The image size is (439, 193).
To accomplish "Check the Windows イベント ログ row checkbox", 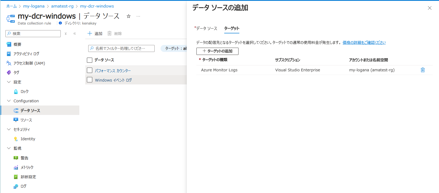I will (90, 80).
